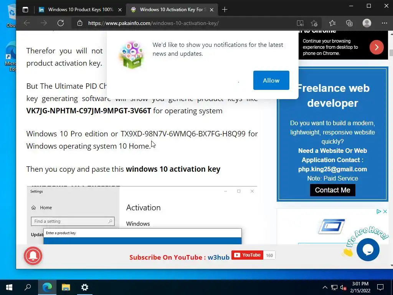Viewport: 393px width, 295px height.
Task: Click the red notification bell
Action: pyautogui.click(x=33, y=255)
